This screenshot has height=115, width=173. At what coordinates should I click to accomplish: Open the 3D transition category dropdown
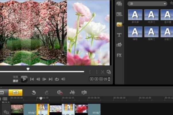click(x=147, y=4)
